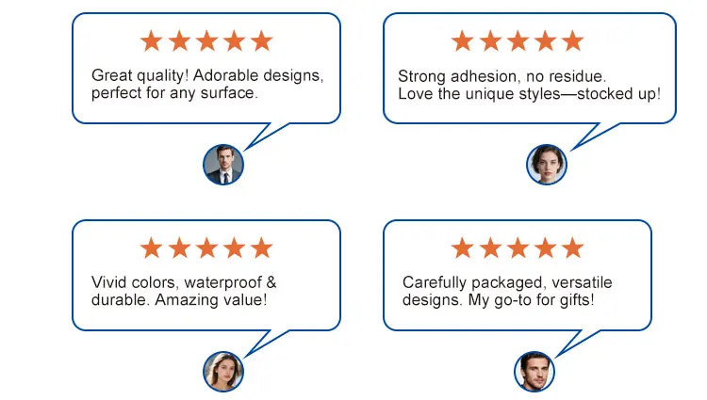Viewport: 707px width, 400px height.
Task: Click the fifth star in Great quality review
Action: 261,41
